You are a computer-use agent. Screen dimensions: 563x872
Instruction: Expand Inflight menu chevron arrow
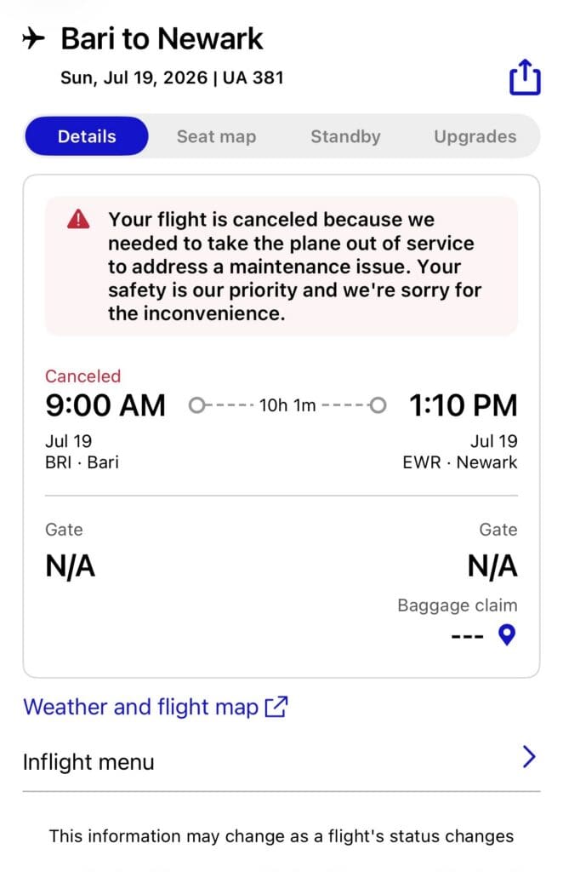[529, 756]
